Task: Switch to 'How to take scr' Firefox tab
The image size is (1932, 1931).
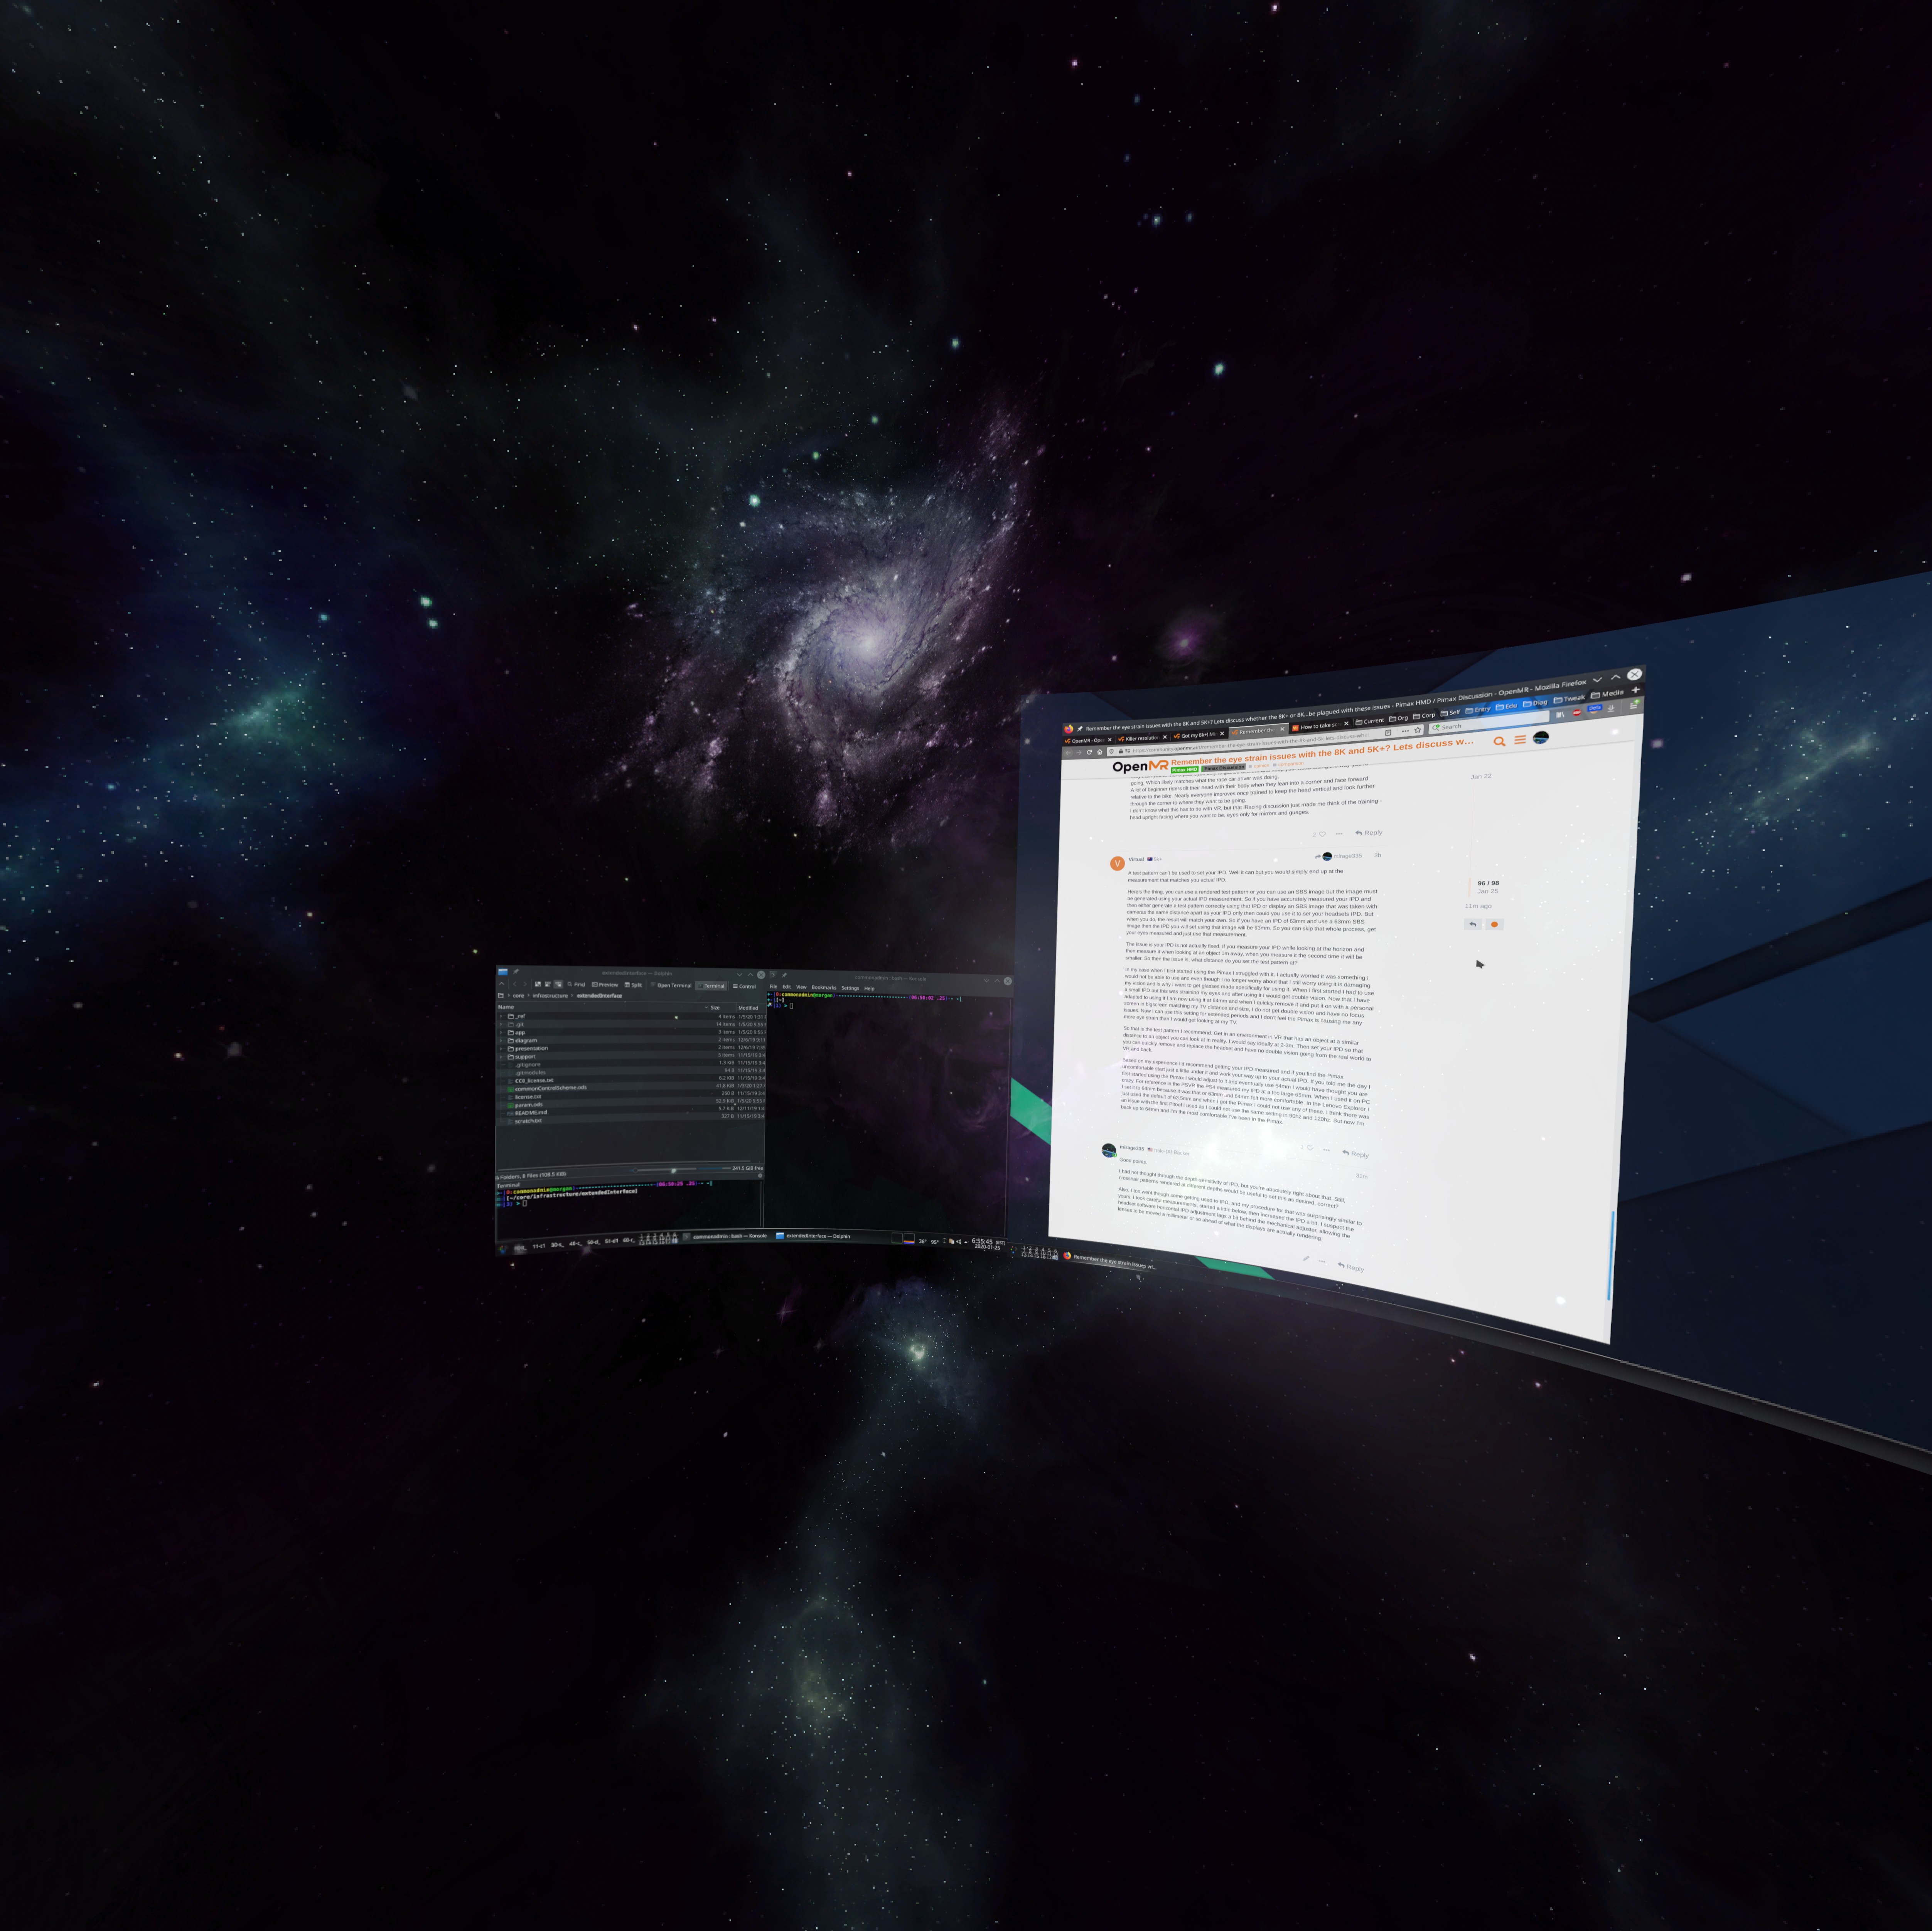Action: click(1320, 727)
